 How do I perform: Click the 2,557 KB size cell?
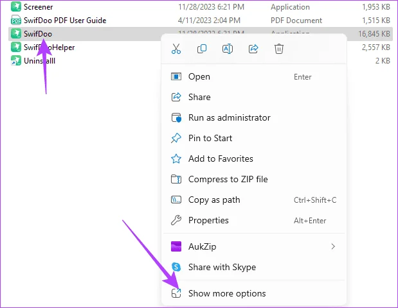point(376,47)
